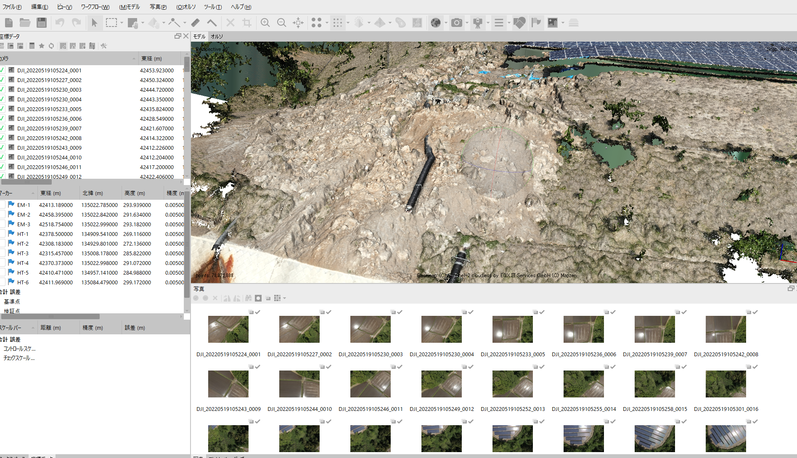Screen dimensions: 797x458
Task: Open point cloud view dropdown arrow
Action: click(348, 23)
